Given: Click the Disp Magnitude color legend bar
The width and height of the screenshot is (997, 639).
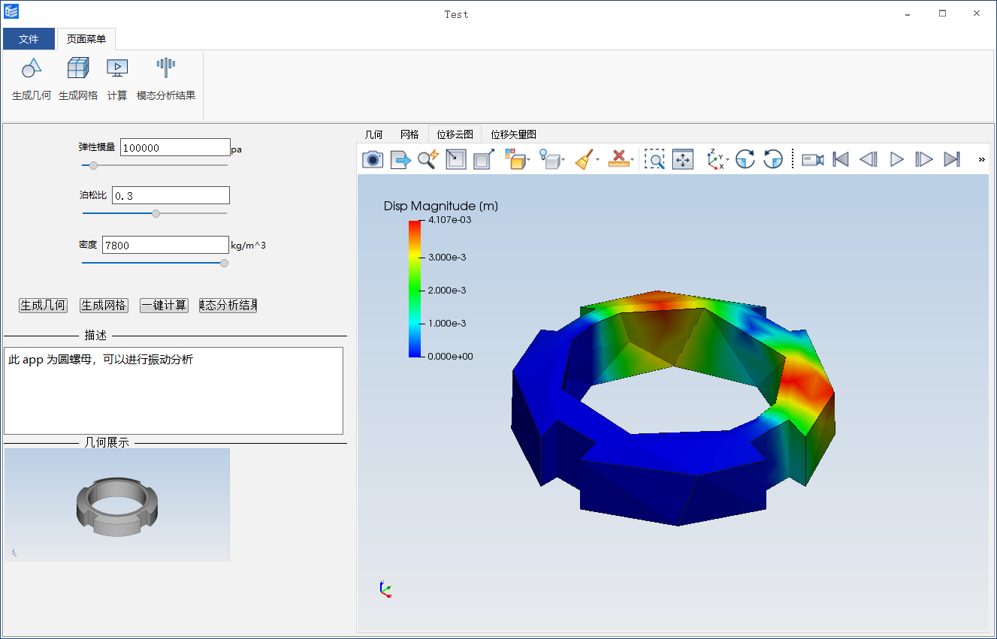Looking at the screenshot, I should point(415,288).
